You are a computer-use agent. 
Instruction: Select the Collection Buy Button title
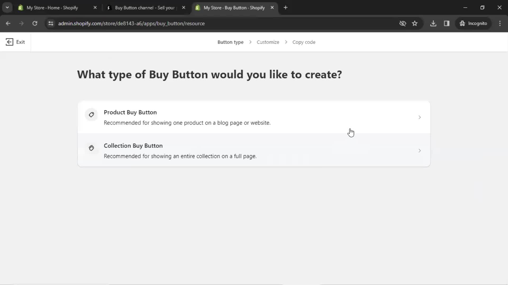tap(133, 146)
